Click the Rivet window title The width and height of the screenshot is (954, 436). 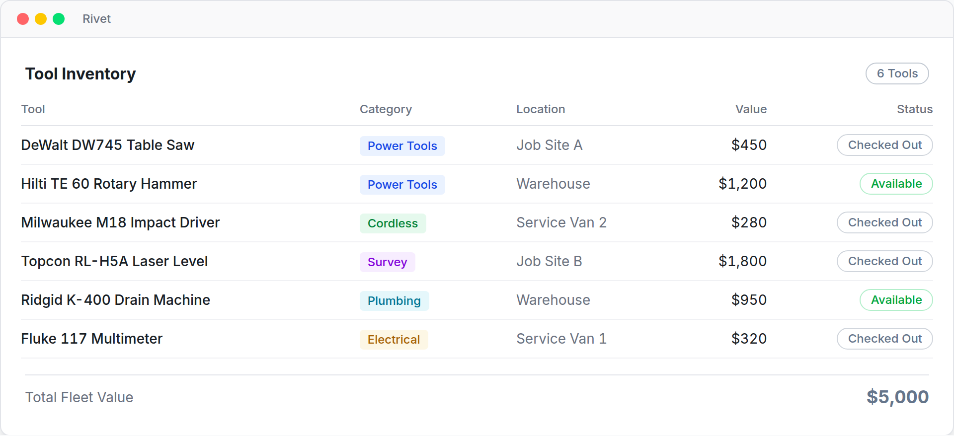pyautogui.click(x=96, y=19)
